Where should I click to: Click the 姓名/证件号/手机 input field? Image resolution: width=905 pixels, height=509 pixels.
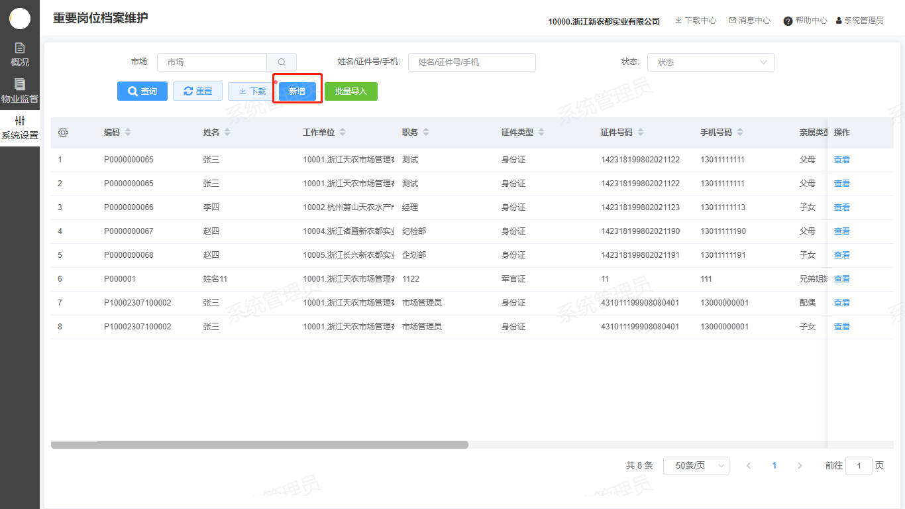(472, 62)
